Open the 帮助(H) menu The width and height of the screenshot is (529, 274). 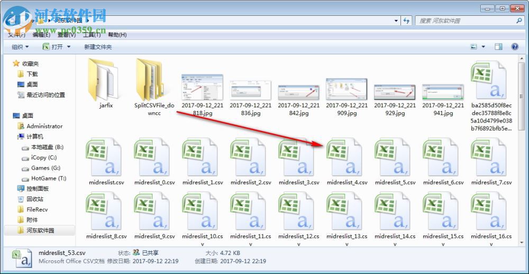coord(117,35)
